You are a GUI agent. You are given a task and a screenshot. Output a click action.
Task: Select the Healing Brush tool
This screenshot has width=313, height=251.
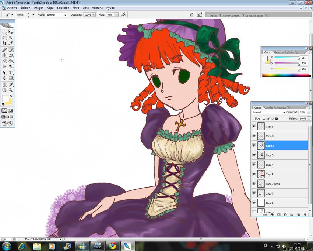pos(4,50)
